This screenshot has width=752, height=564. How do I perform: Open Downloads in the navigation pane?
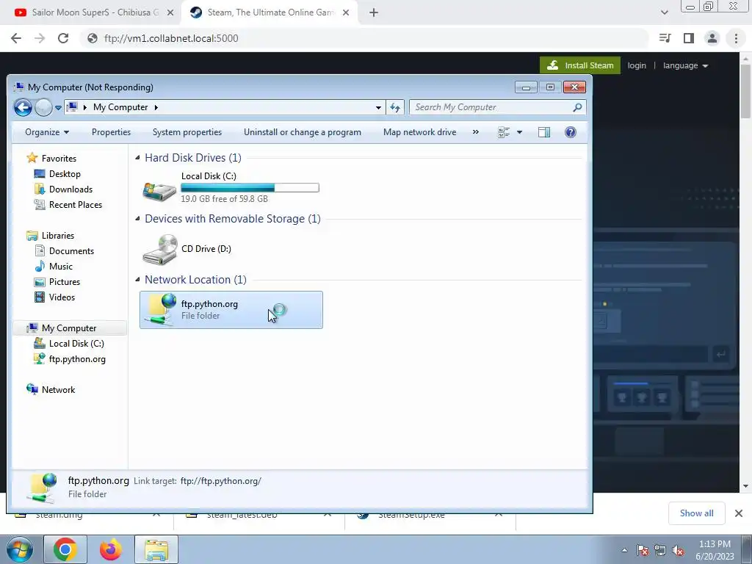(70, 189)
